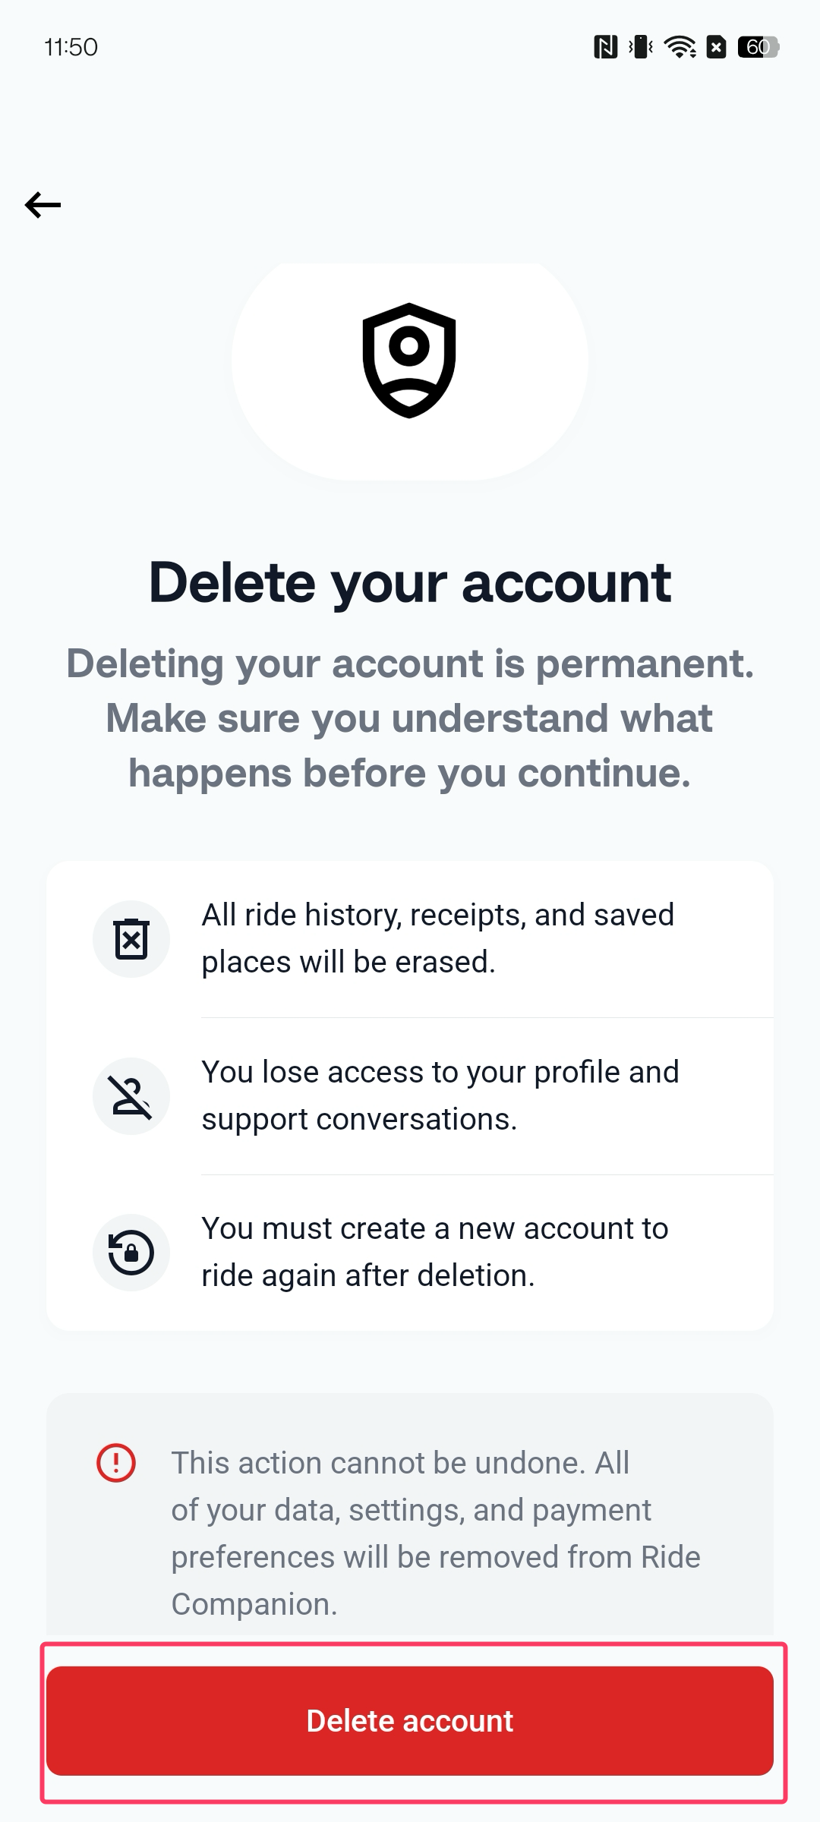Tap the NFC status bar icon
This screenshot has width=820, height=1822.
coord(605,47)
